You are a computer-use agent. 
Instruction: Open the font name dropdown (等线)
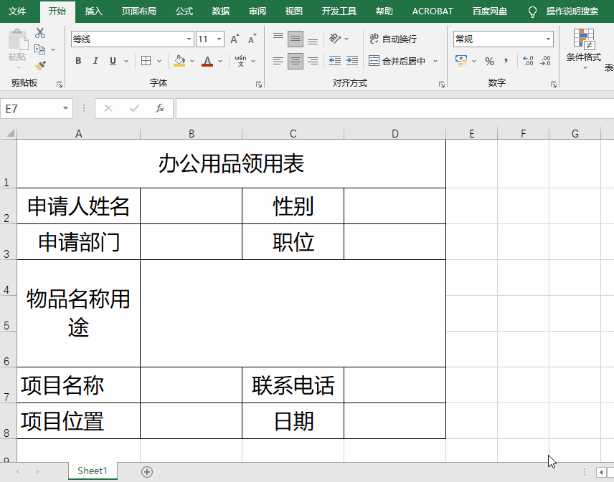(189, 39)
